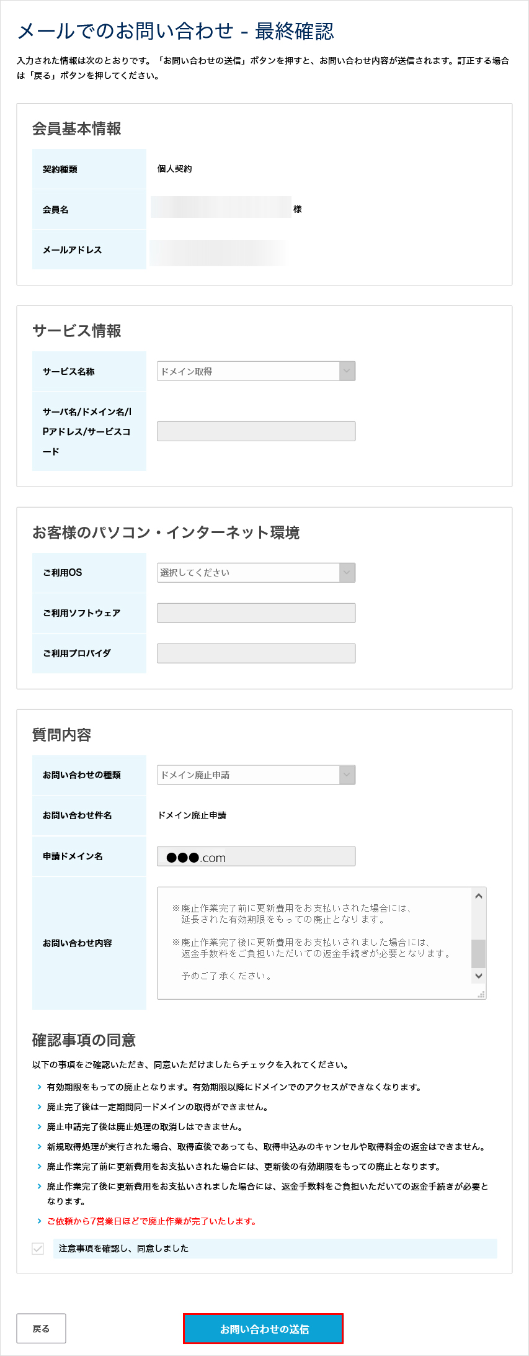Image resolution: width=529 pixels, height=1356 pixels.
Task: Click the 戻る button
Action: (x=42, y=1328)
